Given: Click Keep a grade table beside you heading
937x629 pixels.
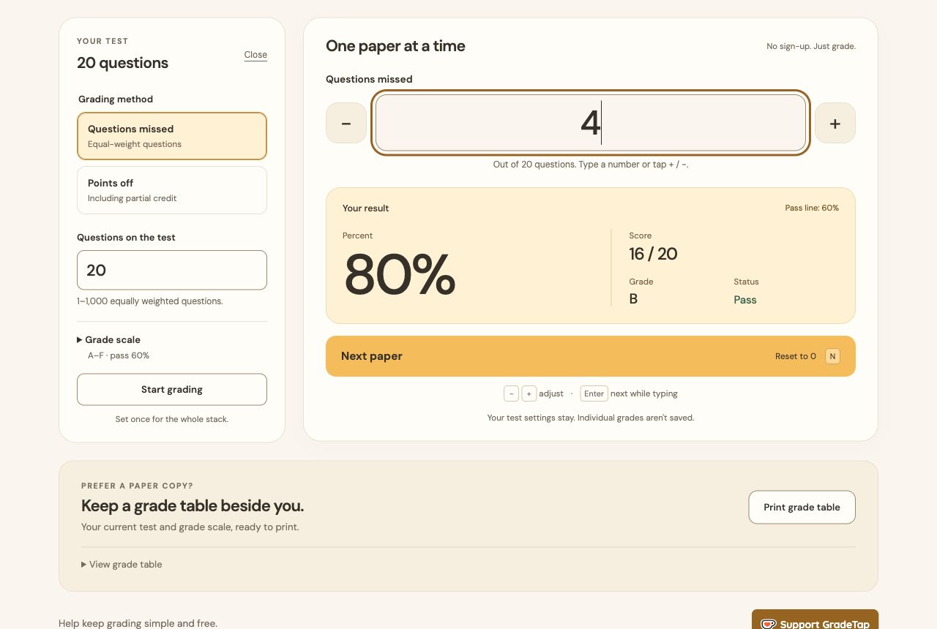Looking at the screenshot, I should 193,506.
